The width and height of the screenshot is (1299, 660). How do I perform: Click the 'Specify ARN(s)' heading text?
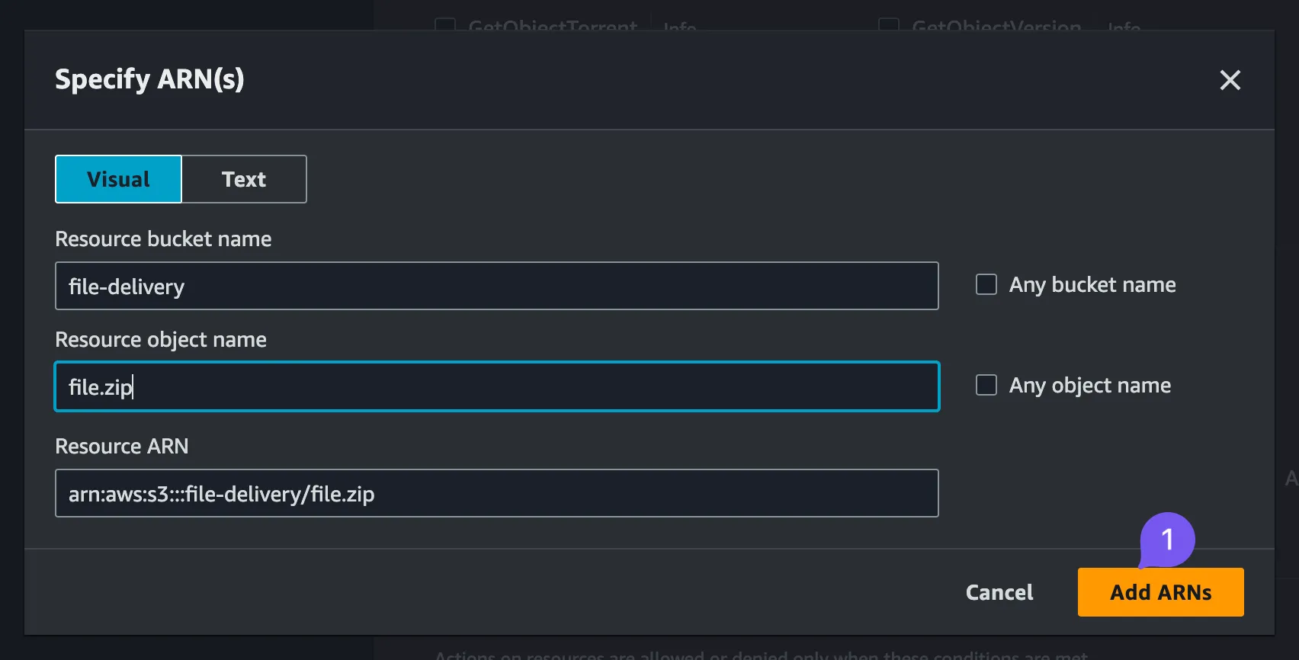(x=149, y=79)
